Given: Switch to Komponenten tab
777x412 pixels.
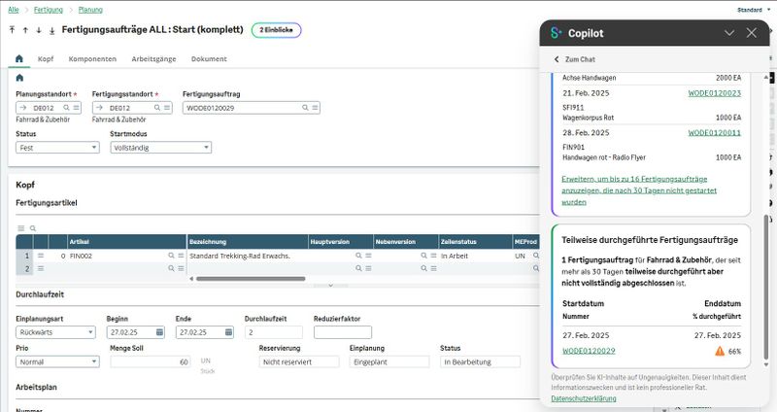Looking at the screenshot, I should tap(92, 58).
